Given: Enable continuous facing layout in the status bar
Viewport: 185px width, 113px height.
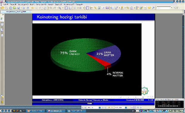Looking at the screenshot, I should [140, 107].
